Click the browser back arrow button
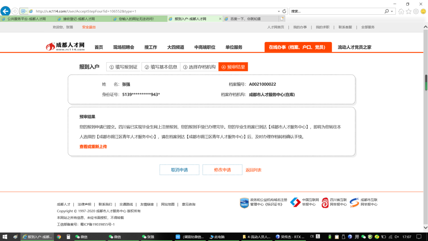428x241 pixels. 5,11
